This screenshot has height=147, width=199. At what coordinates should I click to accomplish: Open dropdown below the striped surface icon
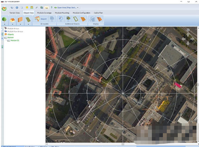point(28,24)
